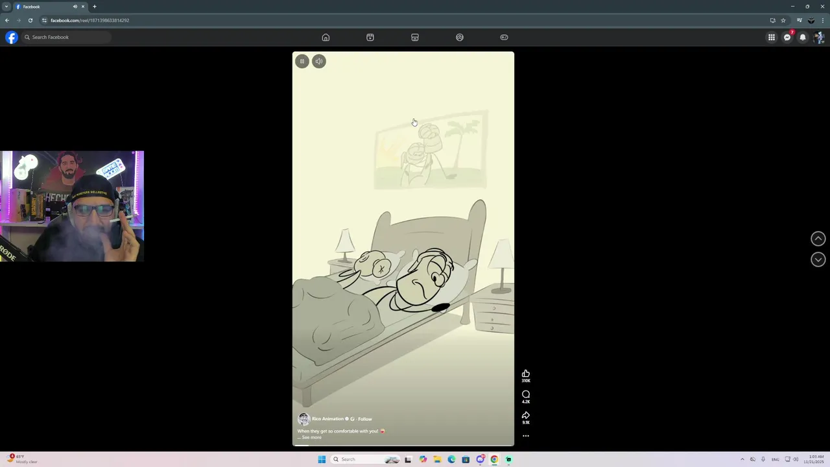Open Chrome three-dot menu
Screen dimensions: 830x467
click(x=823, y=20)
